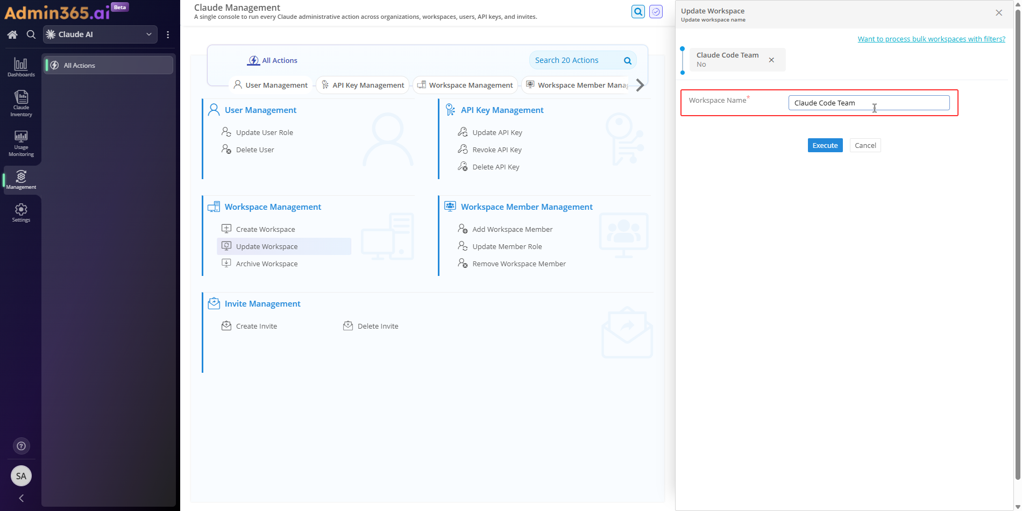Open the SA user avatar
The height and width of the screenshot is (511, 1022).
pyautogui.click(x=21, y=475)
